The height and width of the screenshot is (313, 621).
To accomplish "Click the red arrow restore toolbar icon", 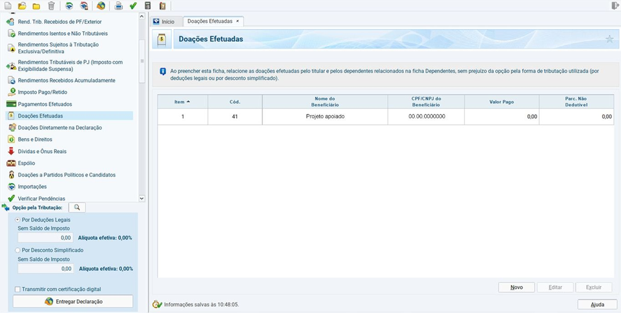I will click(x=84, y=5).
